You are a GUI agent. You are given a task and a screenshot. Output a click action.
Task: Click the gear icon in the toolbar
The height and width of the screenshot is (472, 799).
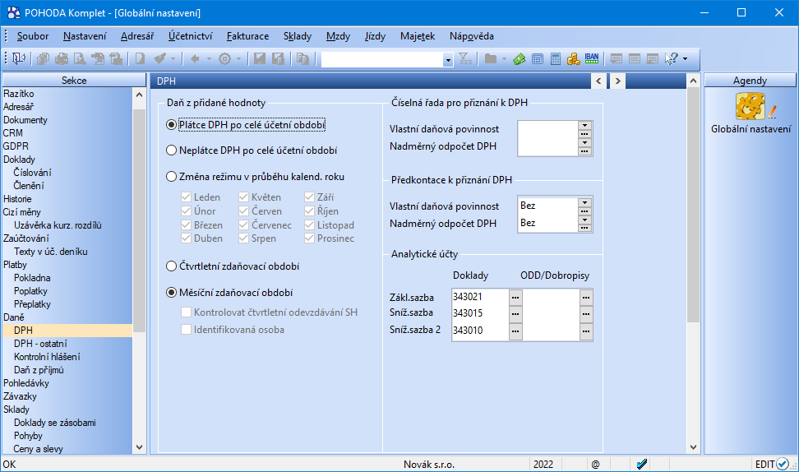coord(224,58)
